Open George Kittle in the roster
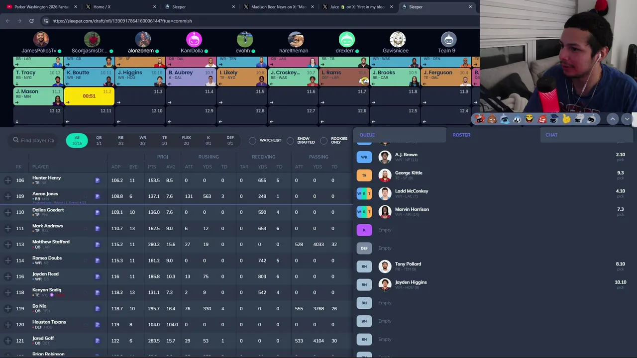The height and width of the screenshot is (358, 637). click(409, 173)
